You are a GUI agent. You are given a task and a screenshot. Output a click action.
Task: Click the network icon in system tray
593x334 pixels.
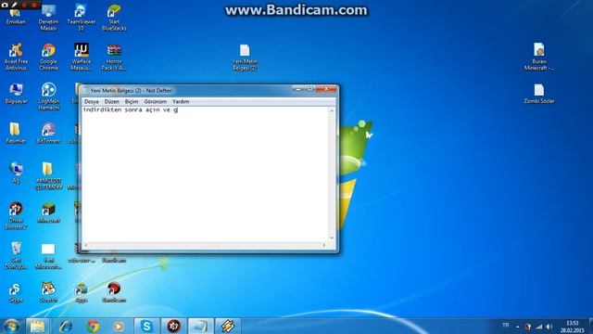pyautogui.click(x=539, y=327)
